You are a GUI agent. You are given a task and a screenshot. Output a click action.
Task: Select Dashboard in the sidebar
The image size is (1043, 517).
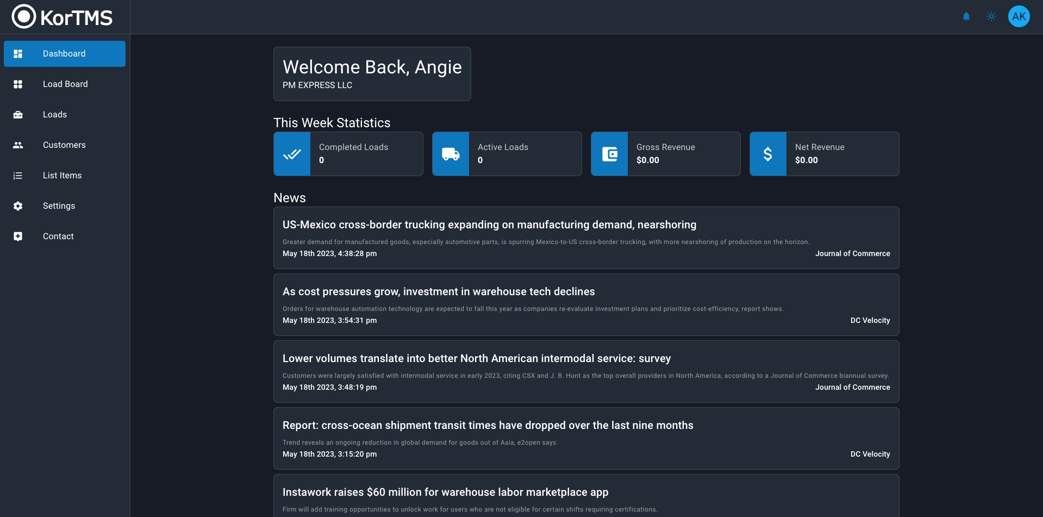point(64,54)
